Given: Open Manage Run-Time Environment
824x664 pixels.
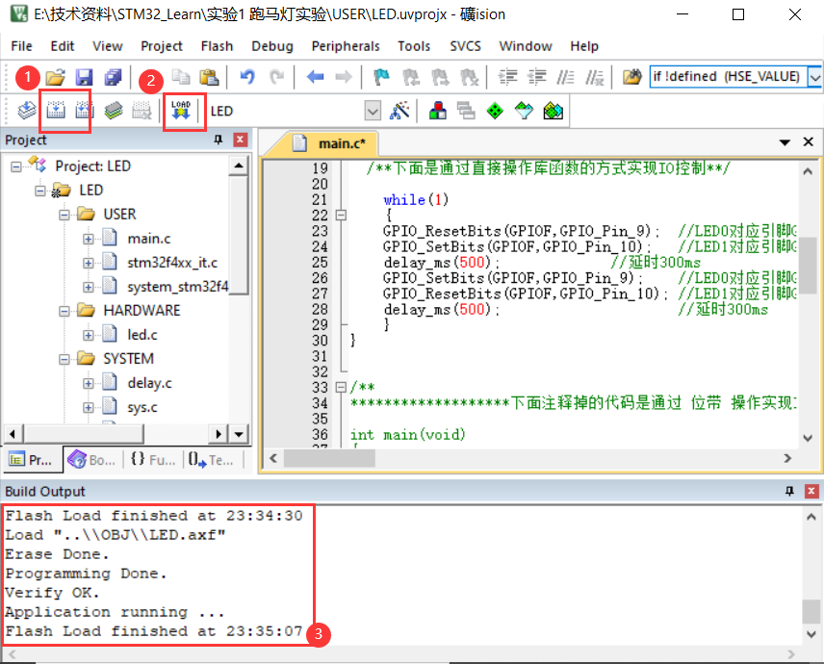Looking at the screenshot, I should (494, 111).
